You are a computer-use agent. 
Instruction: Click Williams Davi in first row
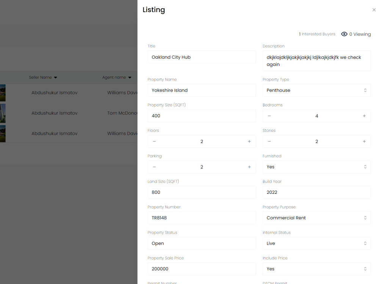pyautogui.click(x=122, y=93)
